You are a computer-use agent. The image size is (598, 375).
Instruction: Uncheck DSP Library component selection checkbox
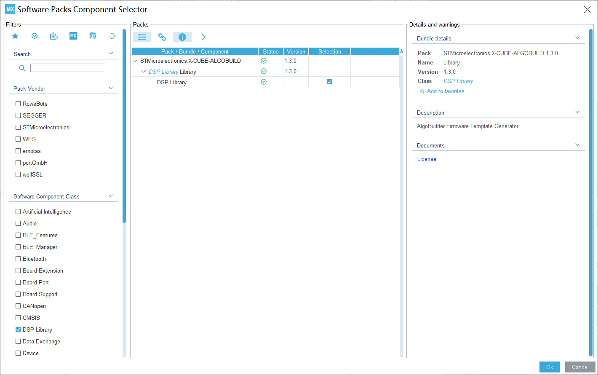click(329, 82)
